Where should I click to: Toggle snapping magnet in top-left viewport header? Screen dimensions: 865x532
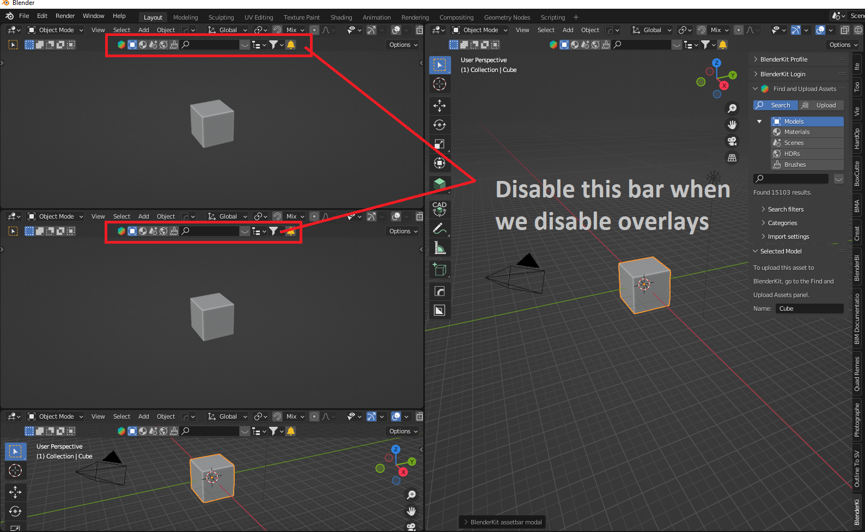pyautogui.click(x=277, y=30)
